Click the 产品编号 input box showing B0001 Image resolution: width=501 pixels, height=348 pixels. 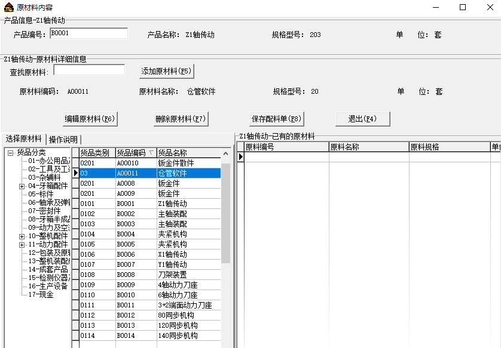(x=88, y=33)
